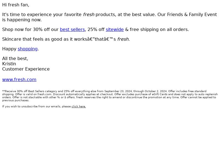Screen dimensions: 221x166
Task: Visit the www.fresh.com link
Action: click(x=19, y=79)
